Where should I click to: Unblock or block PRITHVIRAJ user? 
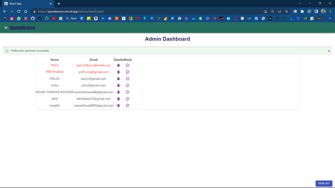[x=128, y=72]
